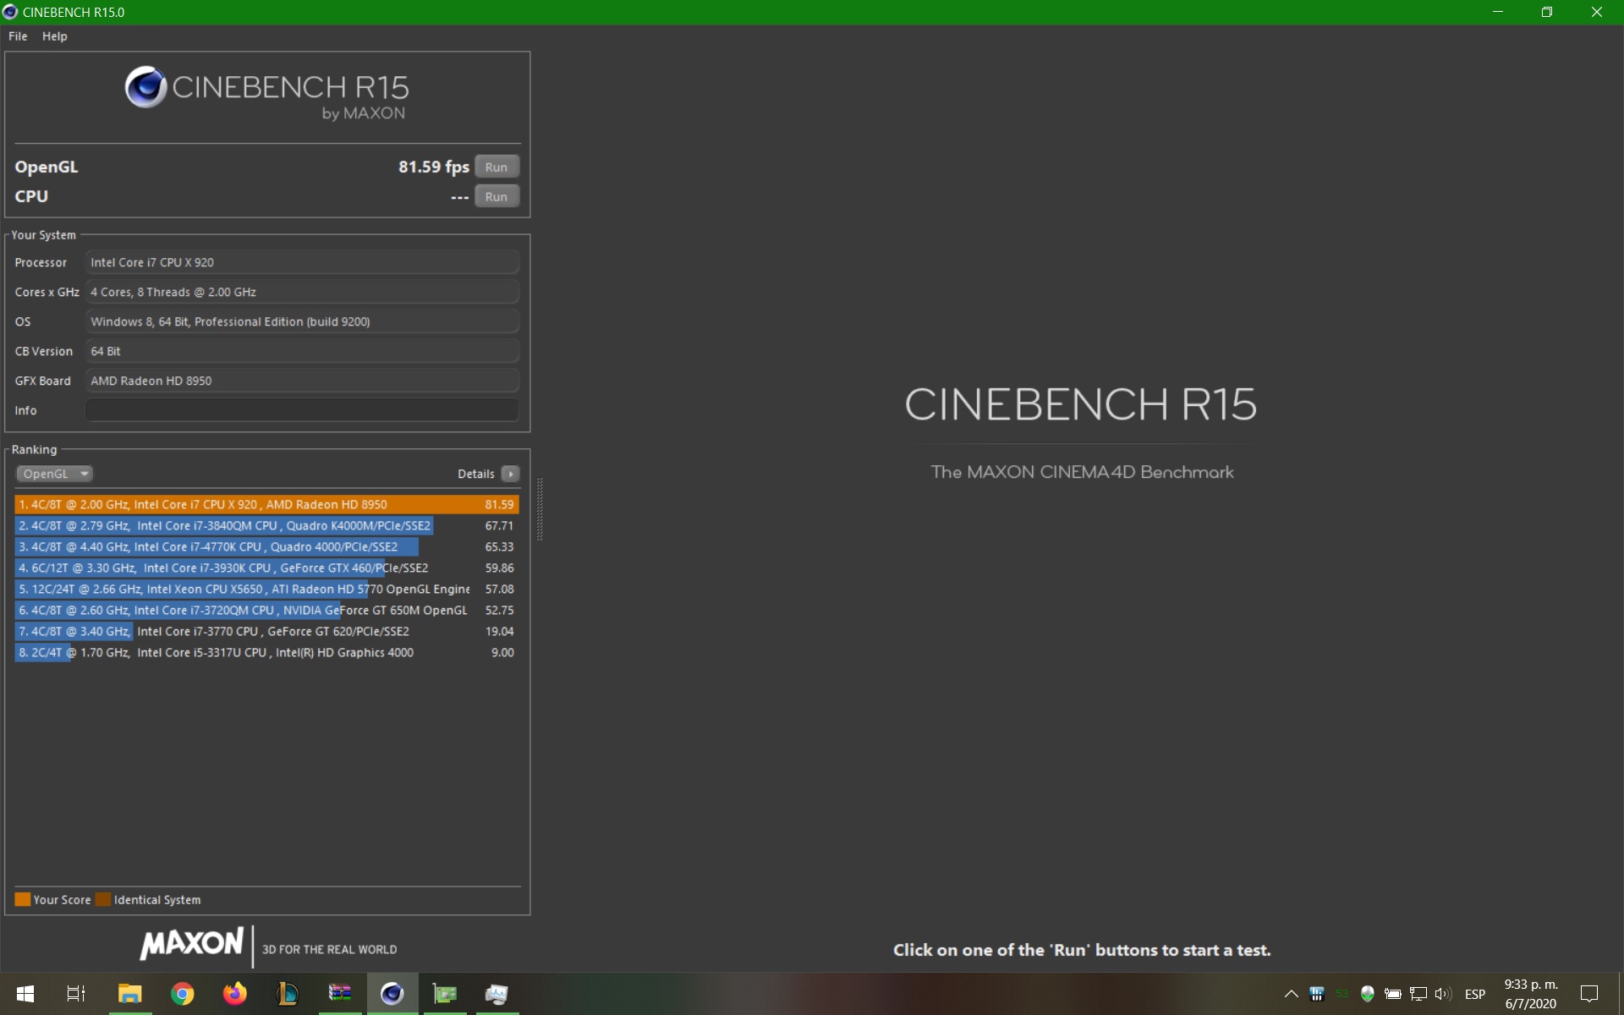Image resolution: width=1624 pixels, height=1015 pixels.
Task: Open the File menu
Action: pos(18,36)
